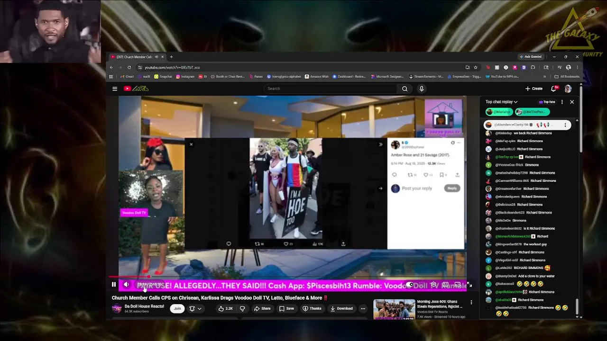
Task: Open the channel avatar beside title
Action: (117, 308)
